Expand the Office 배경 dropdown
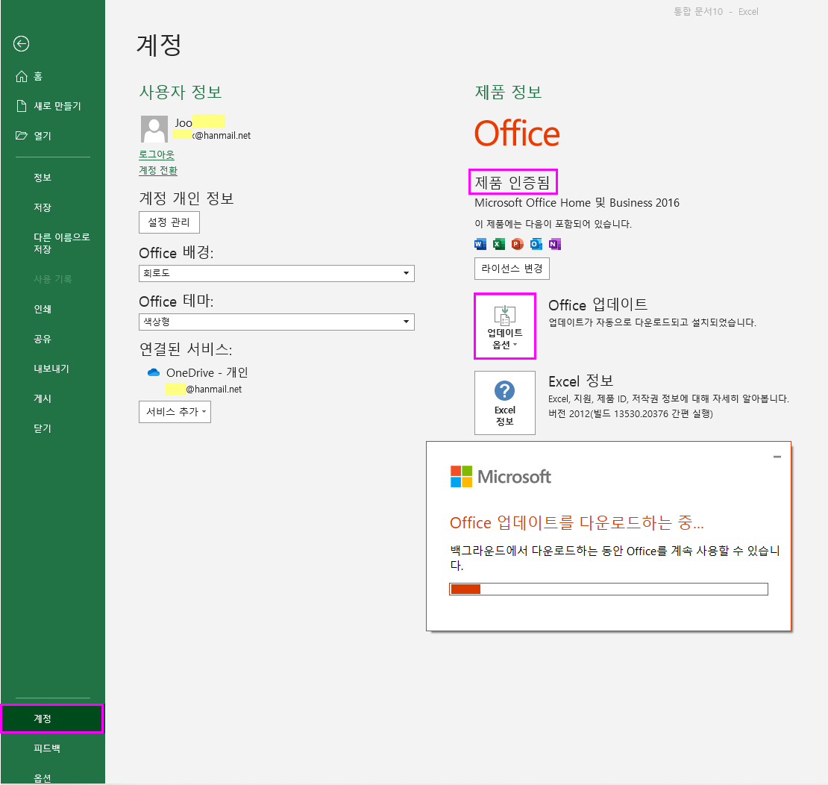828x785 pixels. click(x=407, y=273)
